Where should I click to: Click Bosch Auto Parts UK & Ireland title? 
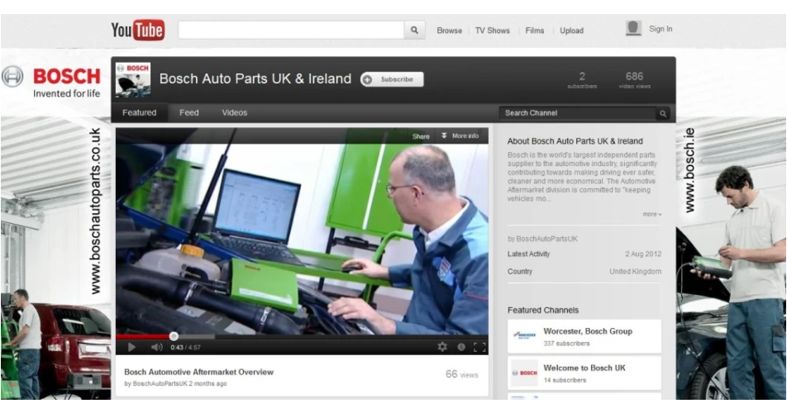(x=255, y=78)
